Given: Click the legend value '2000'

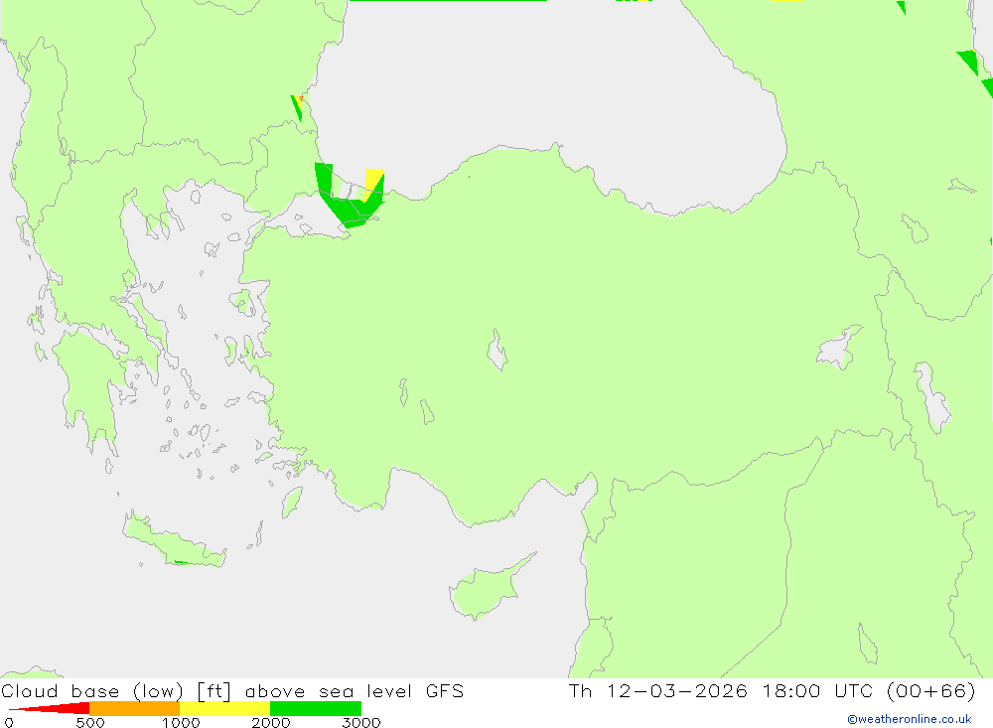Looking at the screenshot, I should [x=270, y=723].
